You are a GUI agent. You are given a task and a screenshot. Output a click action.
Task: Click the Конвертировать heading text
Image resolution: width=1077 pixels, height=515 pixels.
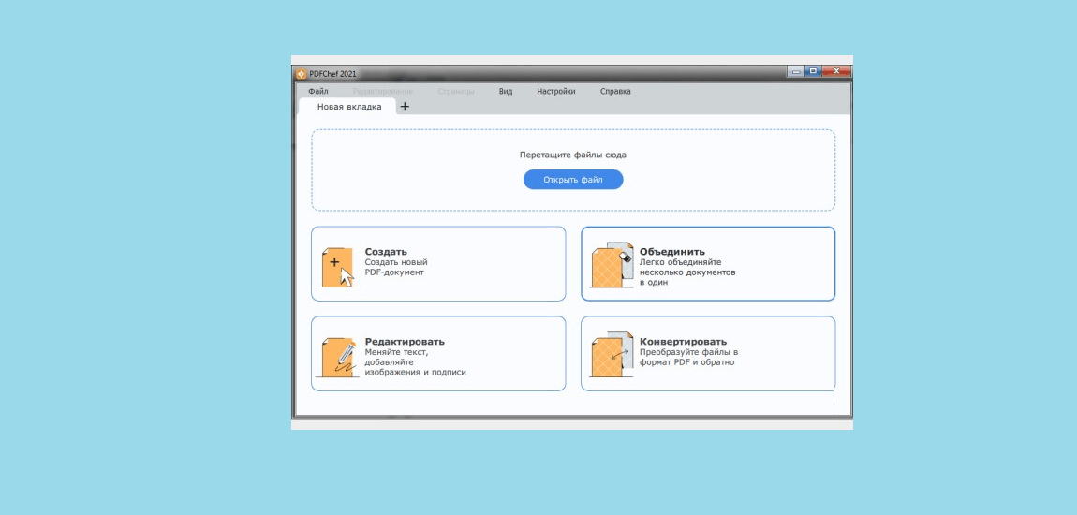coord(684,342)
